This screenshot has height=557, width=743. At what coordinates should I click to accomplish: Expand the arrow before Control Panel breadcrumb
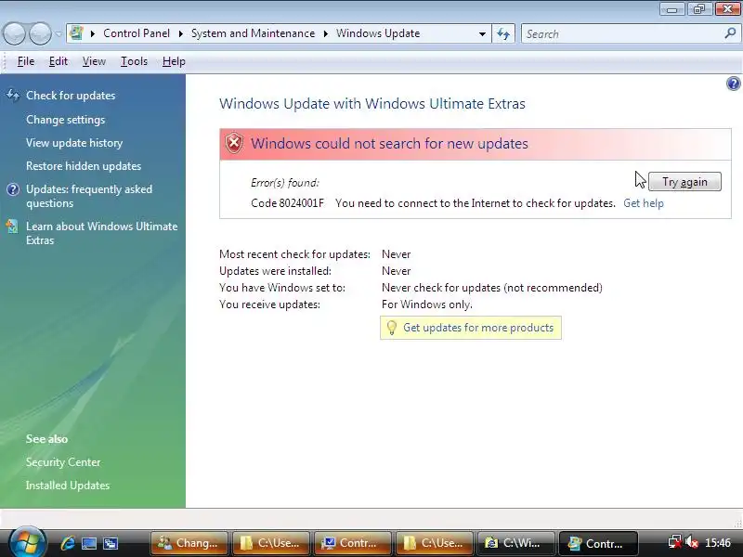point(93,33)
